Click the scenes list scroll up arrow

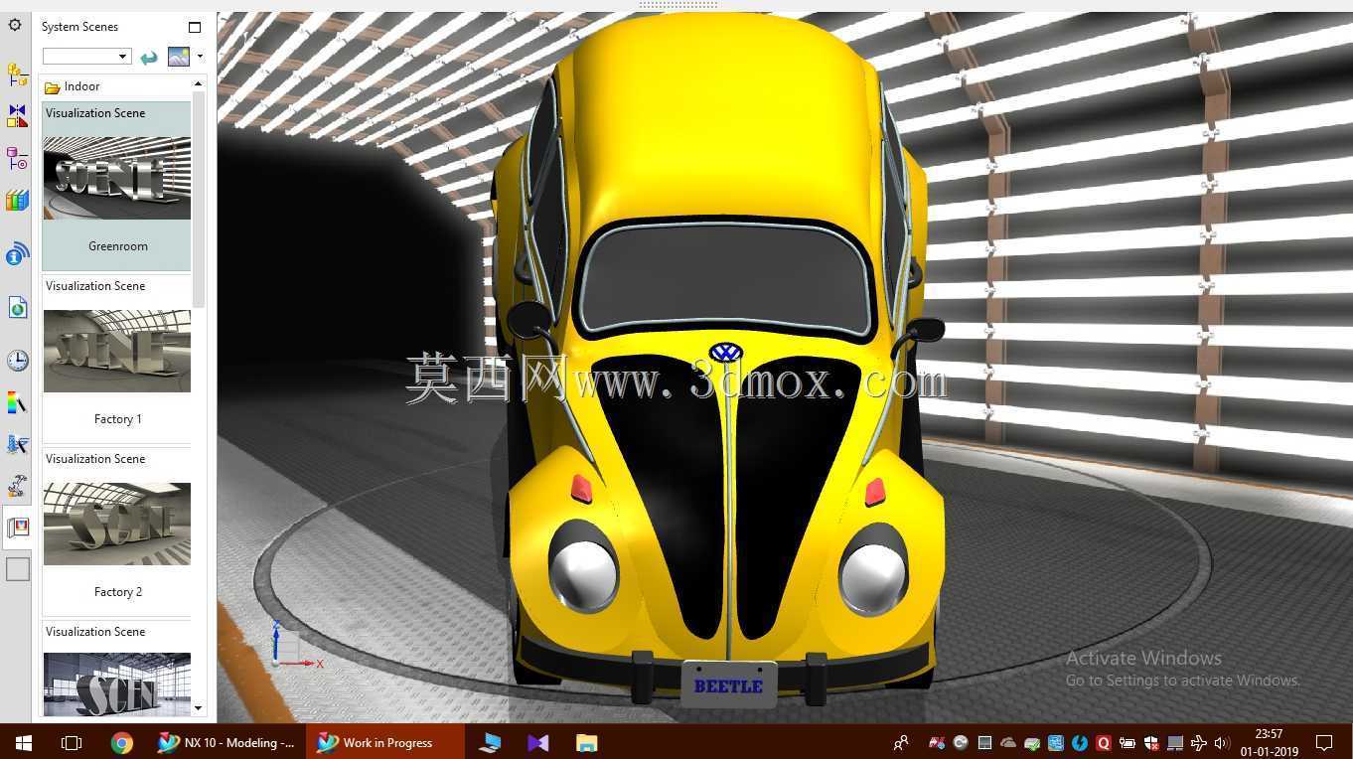(198, 83)
